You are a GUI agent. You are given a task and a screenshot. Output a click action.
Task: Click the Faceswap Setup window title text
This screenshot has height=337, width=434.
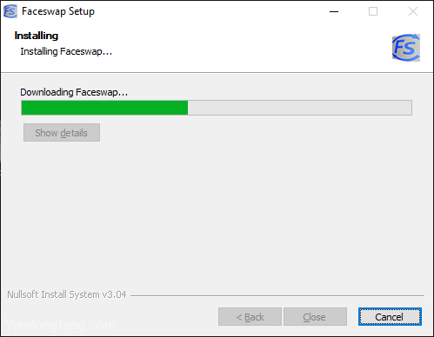tap(58, 11)
